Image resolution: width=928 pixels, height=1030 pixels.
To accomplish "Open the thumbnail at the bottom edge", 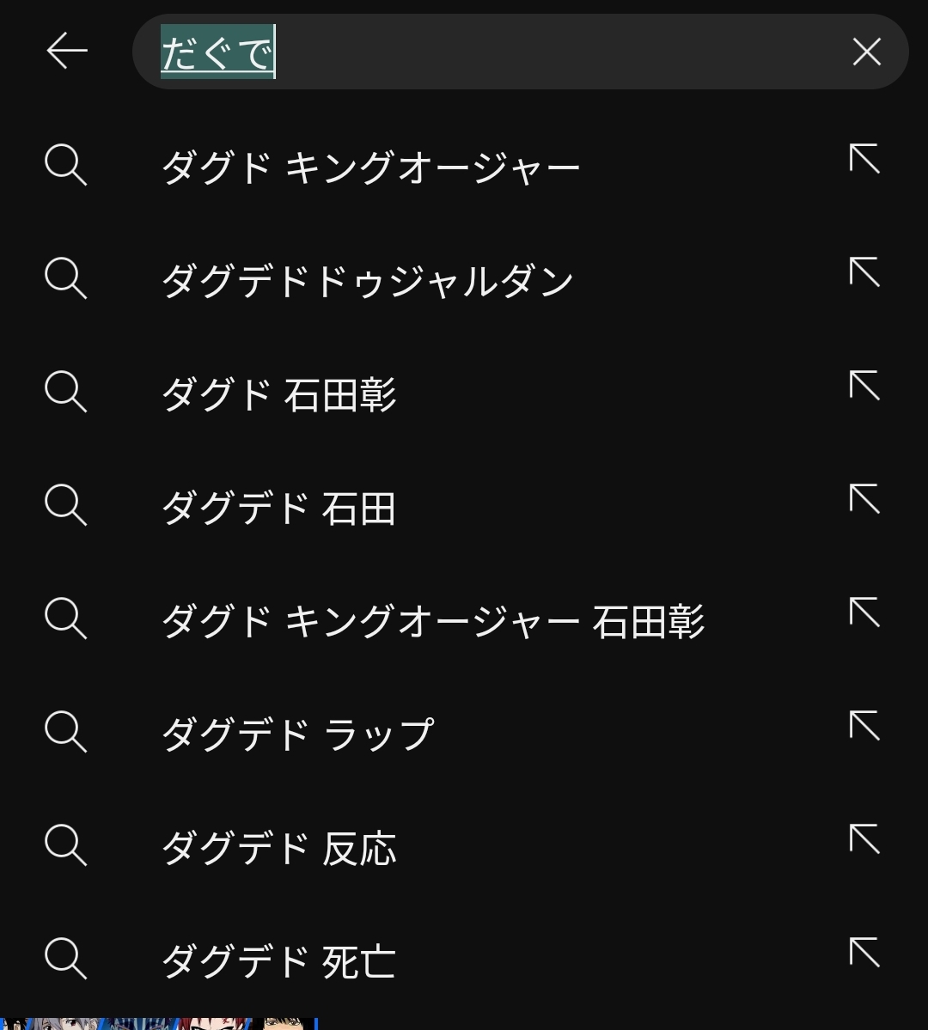I will 159,1023.
